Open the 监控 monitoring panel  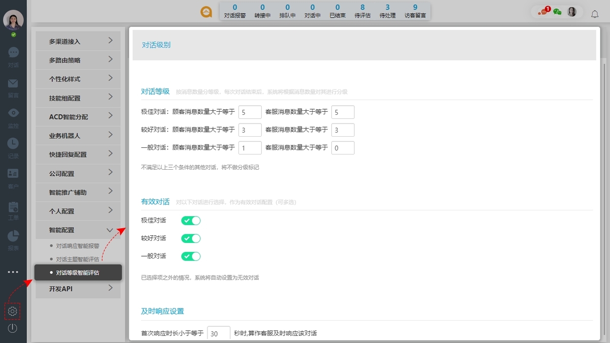point(13,117)
